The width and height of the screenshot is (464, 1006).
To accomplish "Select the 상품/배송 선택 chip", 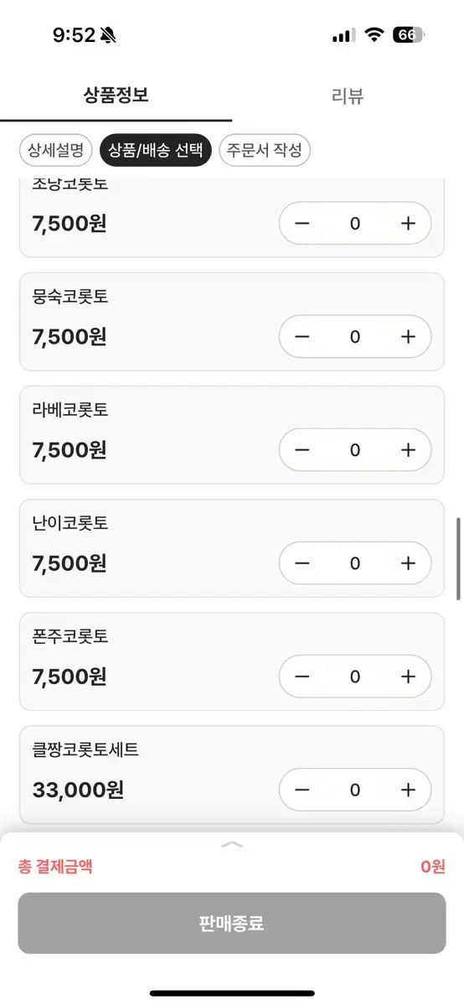I will [155, 150].
